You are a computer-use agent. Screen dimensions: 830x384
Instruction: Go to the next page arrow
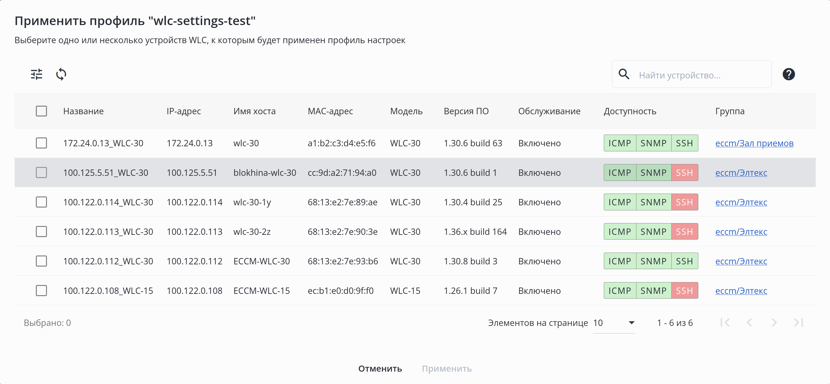pyautogui.click(x=774, y=322)
